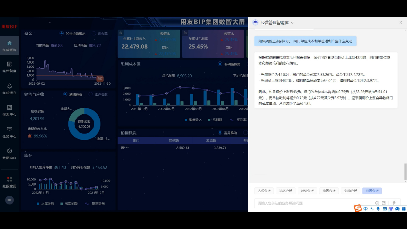Switch to 趋势分析 analysis mode

307,191
